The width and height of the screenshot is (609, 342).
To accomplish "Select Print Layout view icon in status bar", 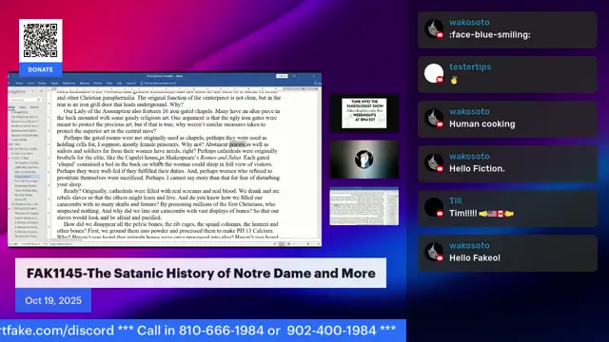I will coord(282,244).
